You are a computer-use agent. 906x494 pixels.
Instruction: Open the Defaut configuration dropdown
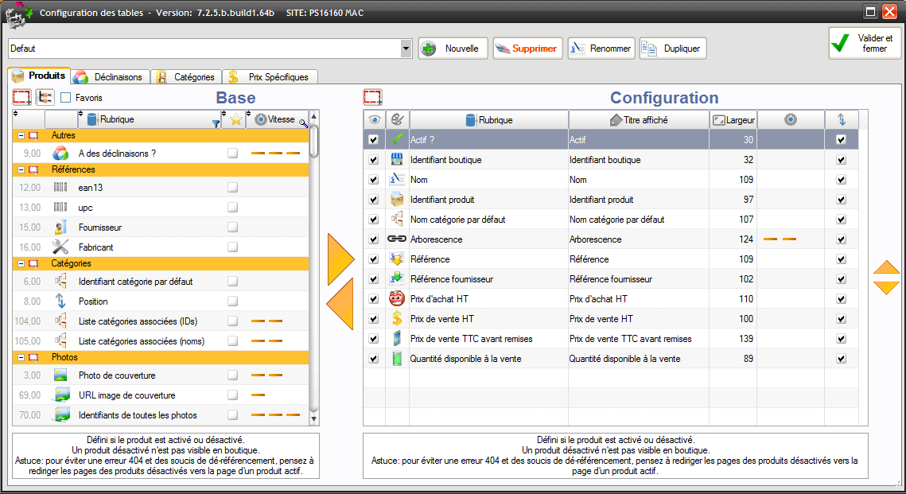[x=406, y=49]
